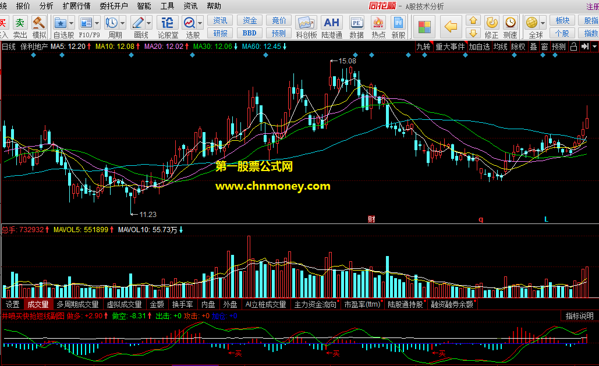Switch to the 主力资金流向 tab

316,304
